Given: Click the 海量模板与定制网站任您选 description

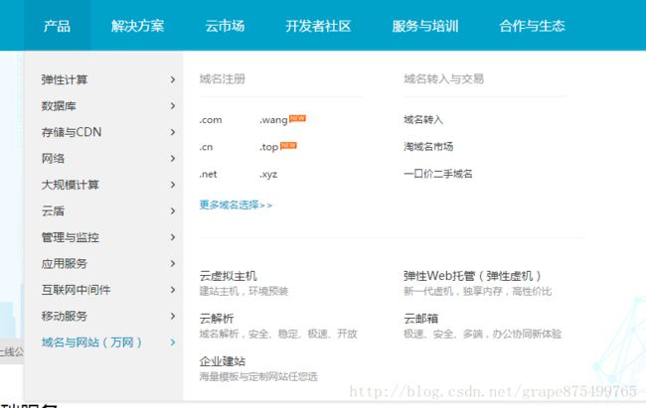Looking at the screenshot, I should point(258,376).
